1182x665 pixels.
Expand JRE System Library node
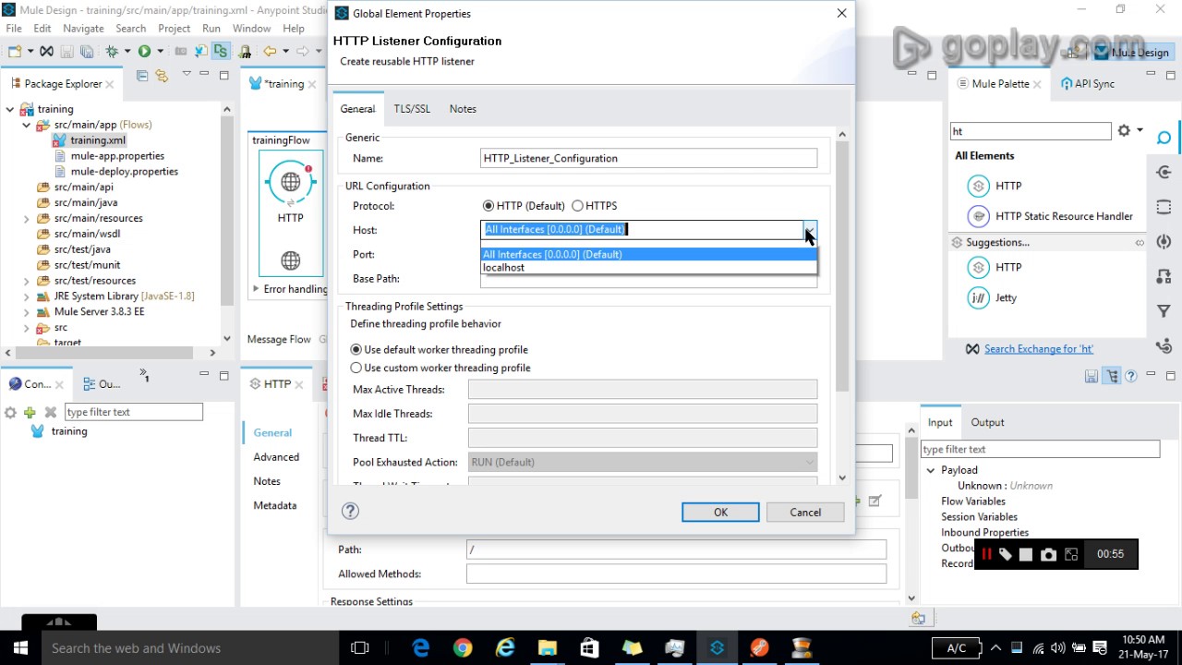pos(27,296)
